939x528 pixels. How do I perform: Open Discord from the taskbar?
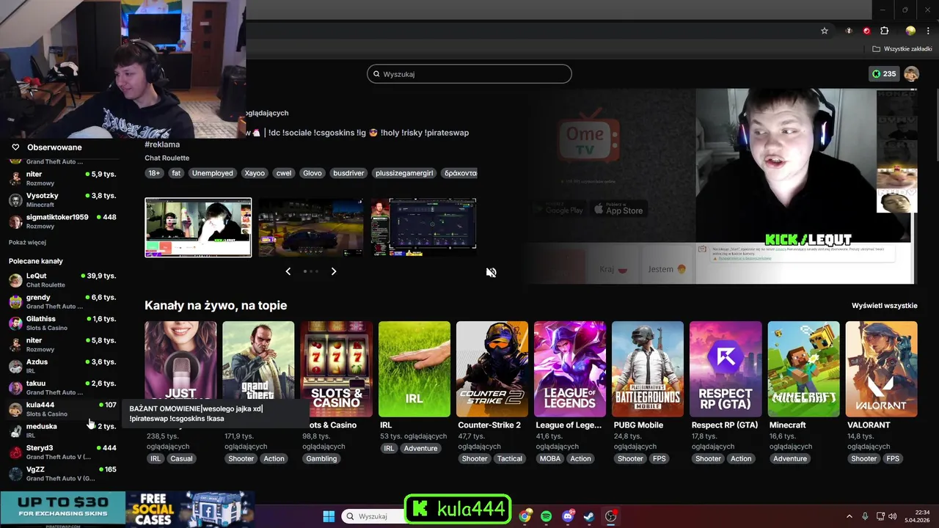568,516
